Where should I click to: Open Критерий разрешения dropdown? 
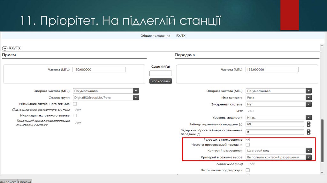[x=309, y=150]
